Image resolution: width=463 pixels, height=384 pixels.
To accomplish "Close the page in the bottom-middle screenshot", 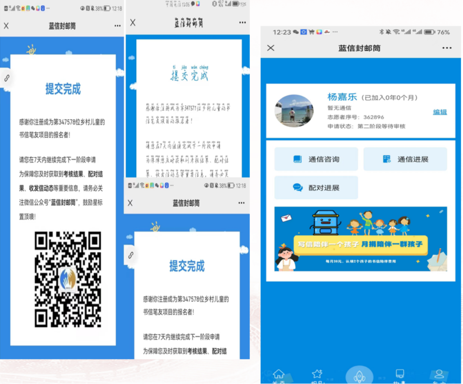I will pos(130,203).
